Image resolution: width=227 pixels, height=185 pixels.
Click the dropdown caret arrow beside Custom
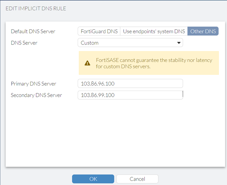[179, 43]
